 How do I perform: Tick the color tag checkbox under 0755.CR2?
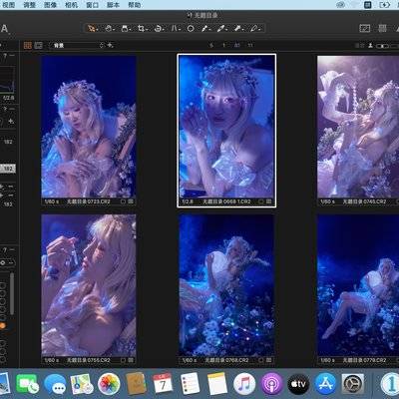(x=123, y=360)
